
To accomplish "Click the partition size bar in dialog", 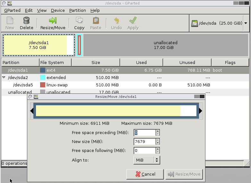I will tap(116, 111).
